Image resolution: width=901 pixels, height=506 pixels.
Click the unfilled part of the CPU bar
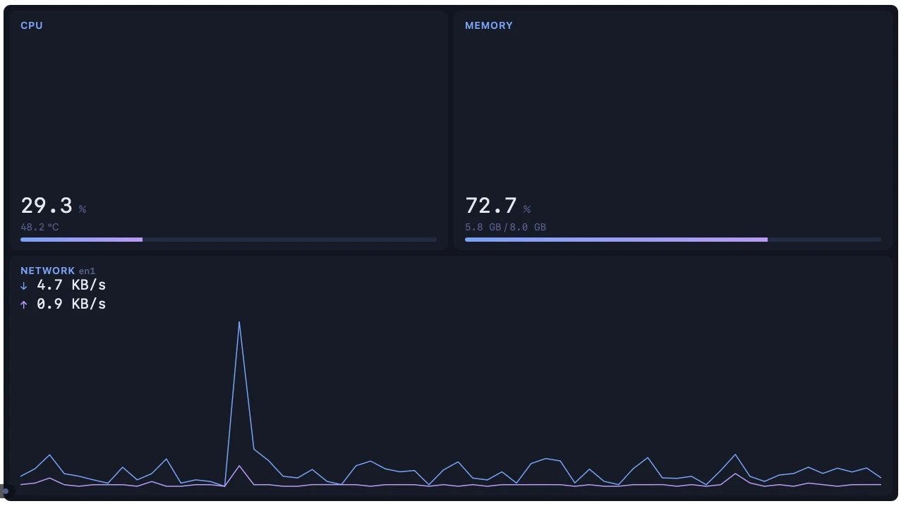(x=289, y=240)
